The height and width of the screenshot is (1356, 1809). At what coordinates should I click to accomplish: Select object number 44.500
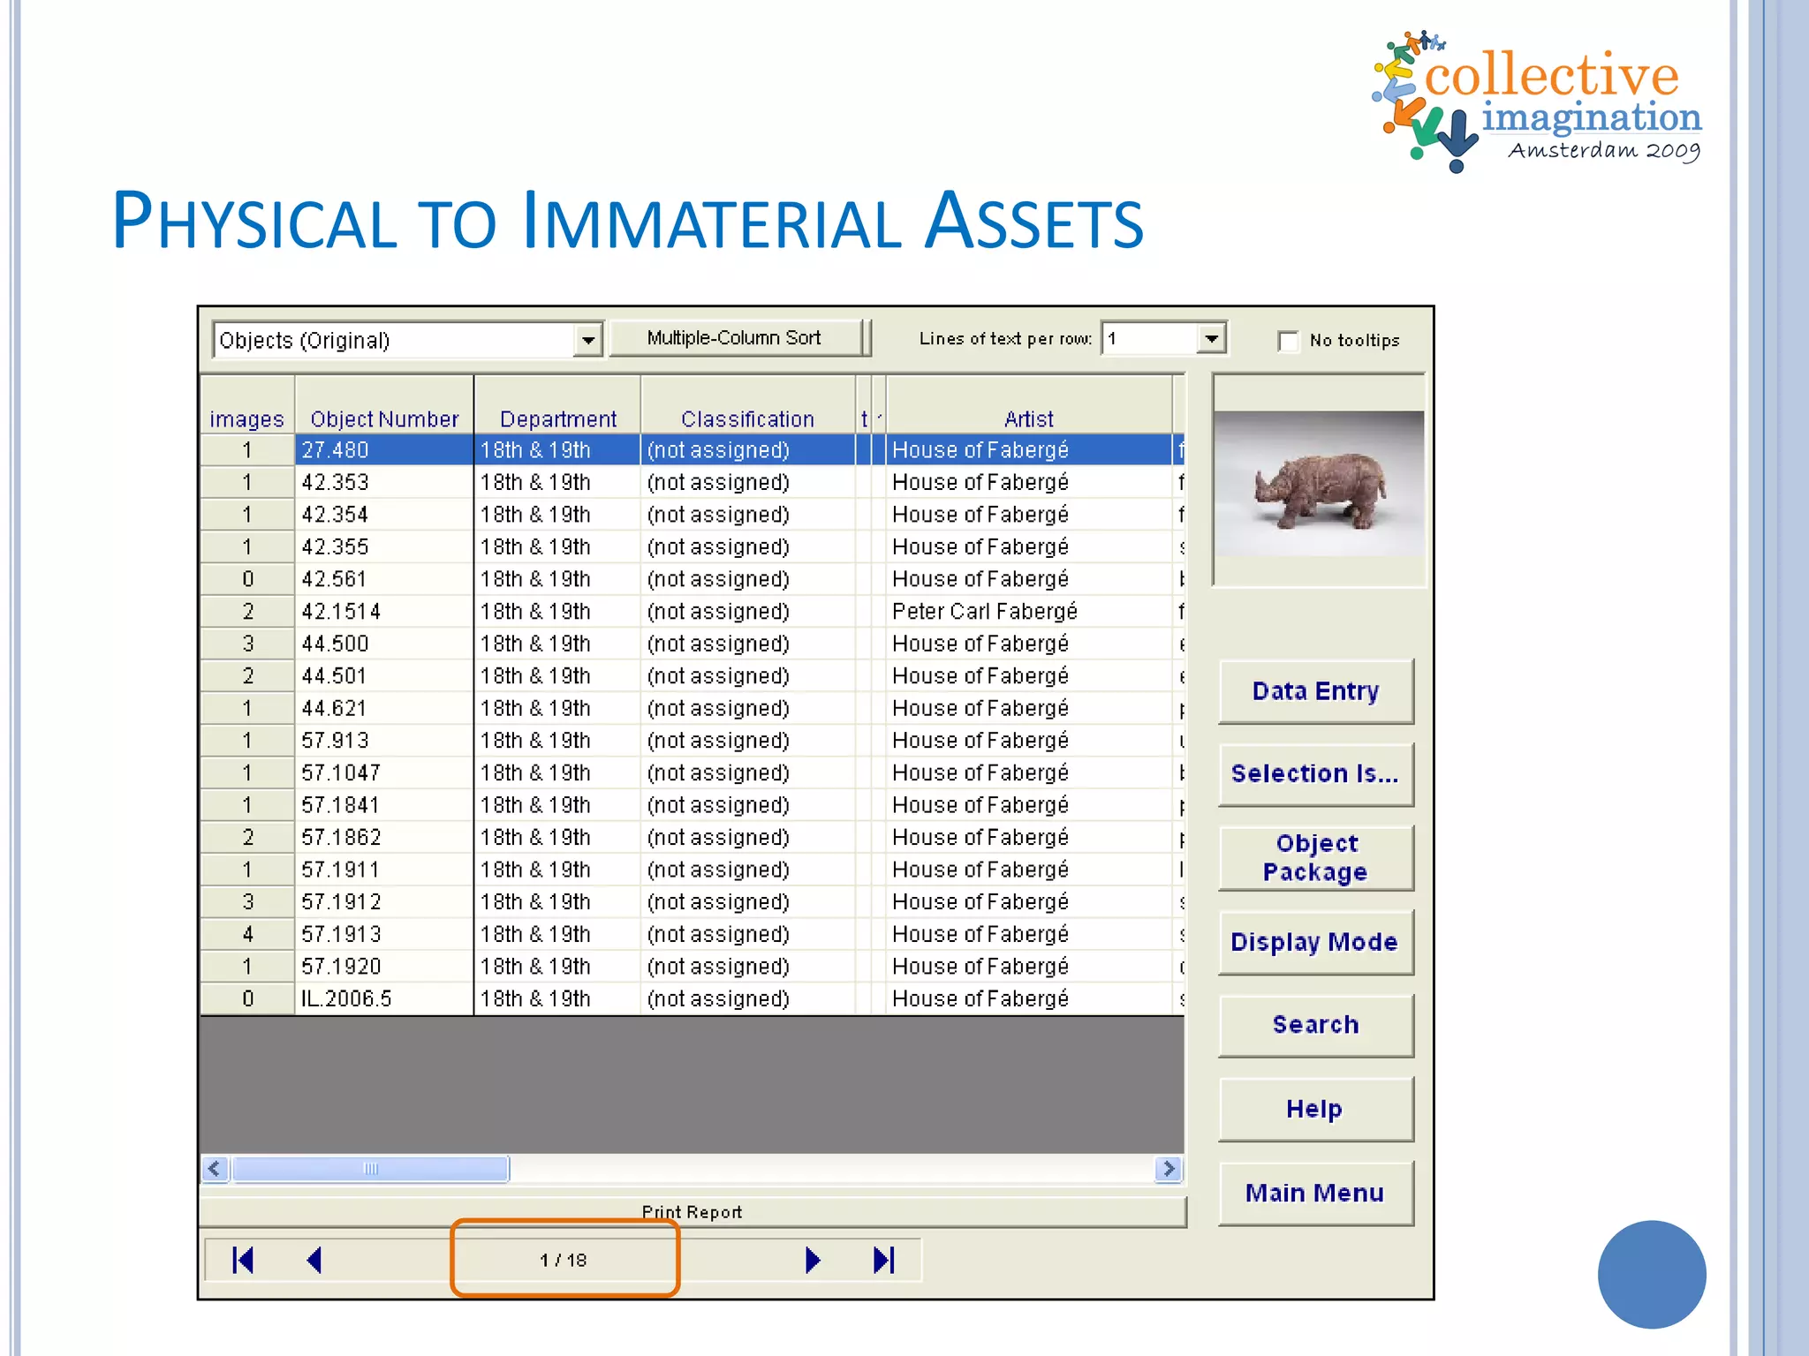click(x=384, y=644)
